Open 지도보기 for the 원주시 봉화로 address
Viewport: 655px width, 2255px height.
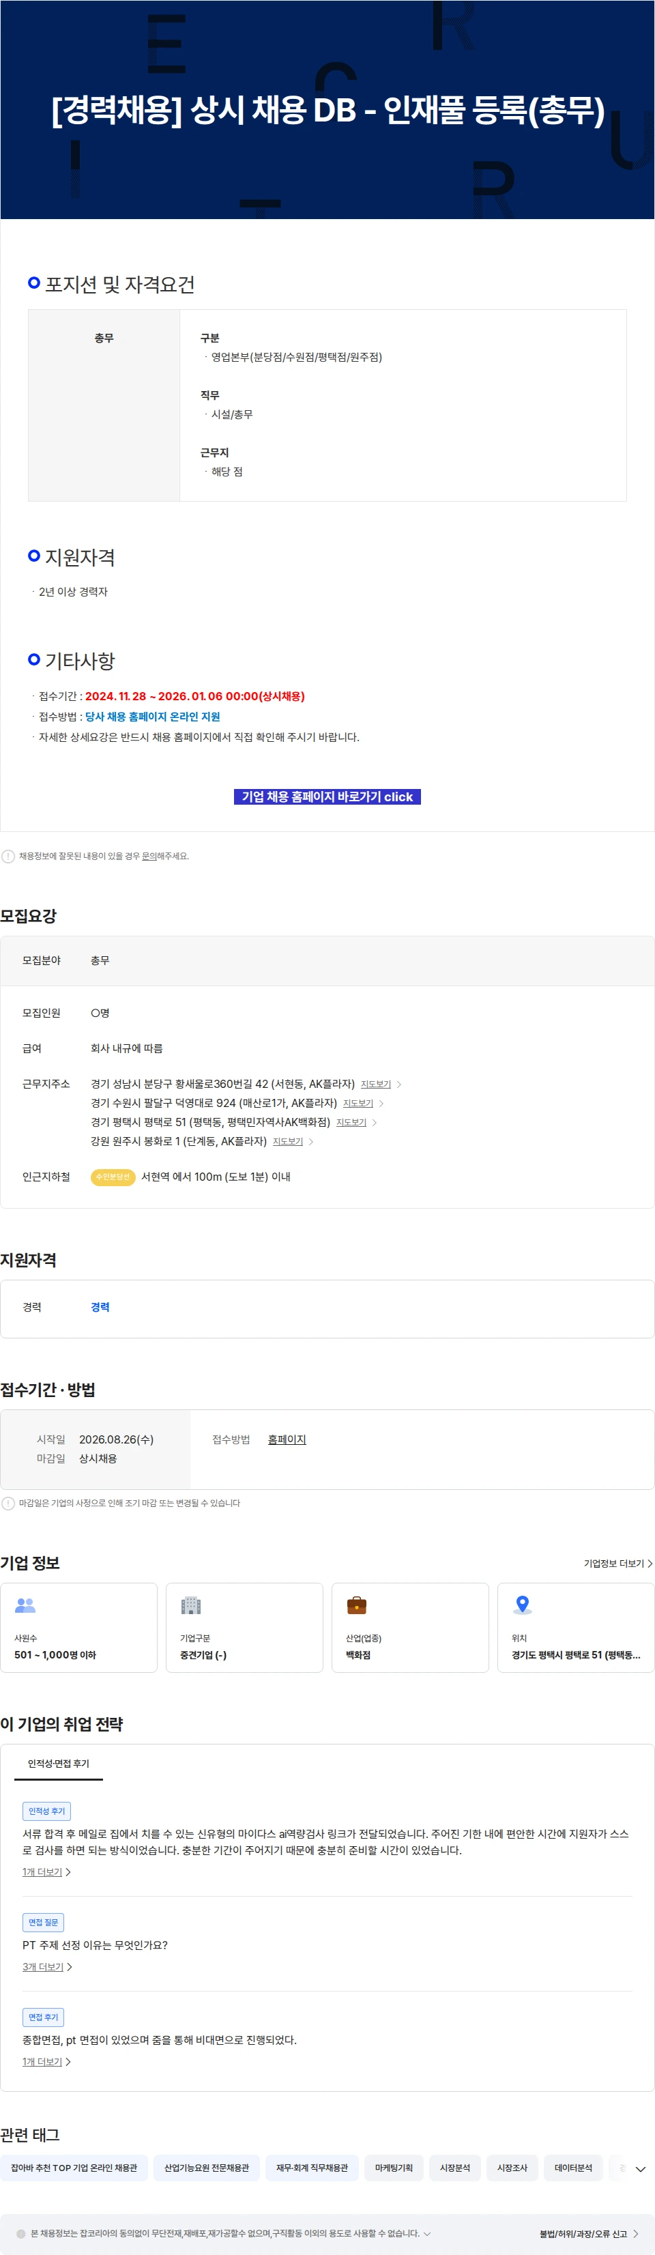pyautogui.click(x=287, y=1142)
